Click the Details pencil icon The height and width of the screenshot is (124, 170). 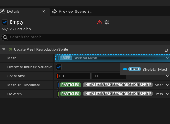coord(2,11)
